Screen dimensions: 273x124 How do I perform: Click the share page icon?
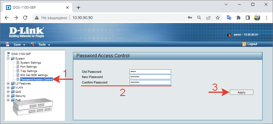click(208, 18)
